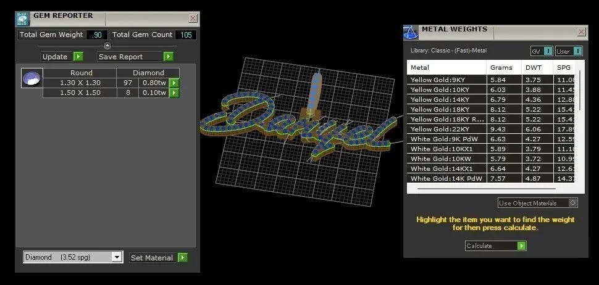This screenshot has height=285, width=599.
Task: Collapse the Gem Reporter panel using the round arrow
Action: click(x=107, y=46)
